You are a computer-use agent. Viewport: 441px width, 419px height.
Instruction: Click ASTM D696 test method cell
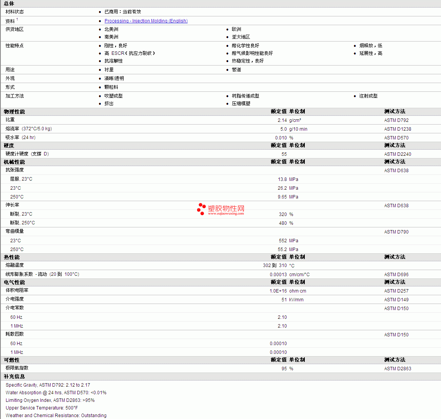[x=396, y=275]
